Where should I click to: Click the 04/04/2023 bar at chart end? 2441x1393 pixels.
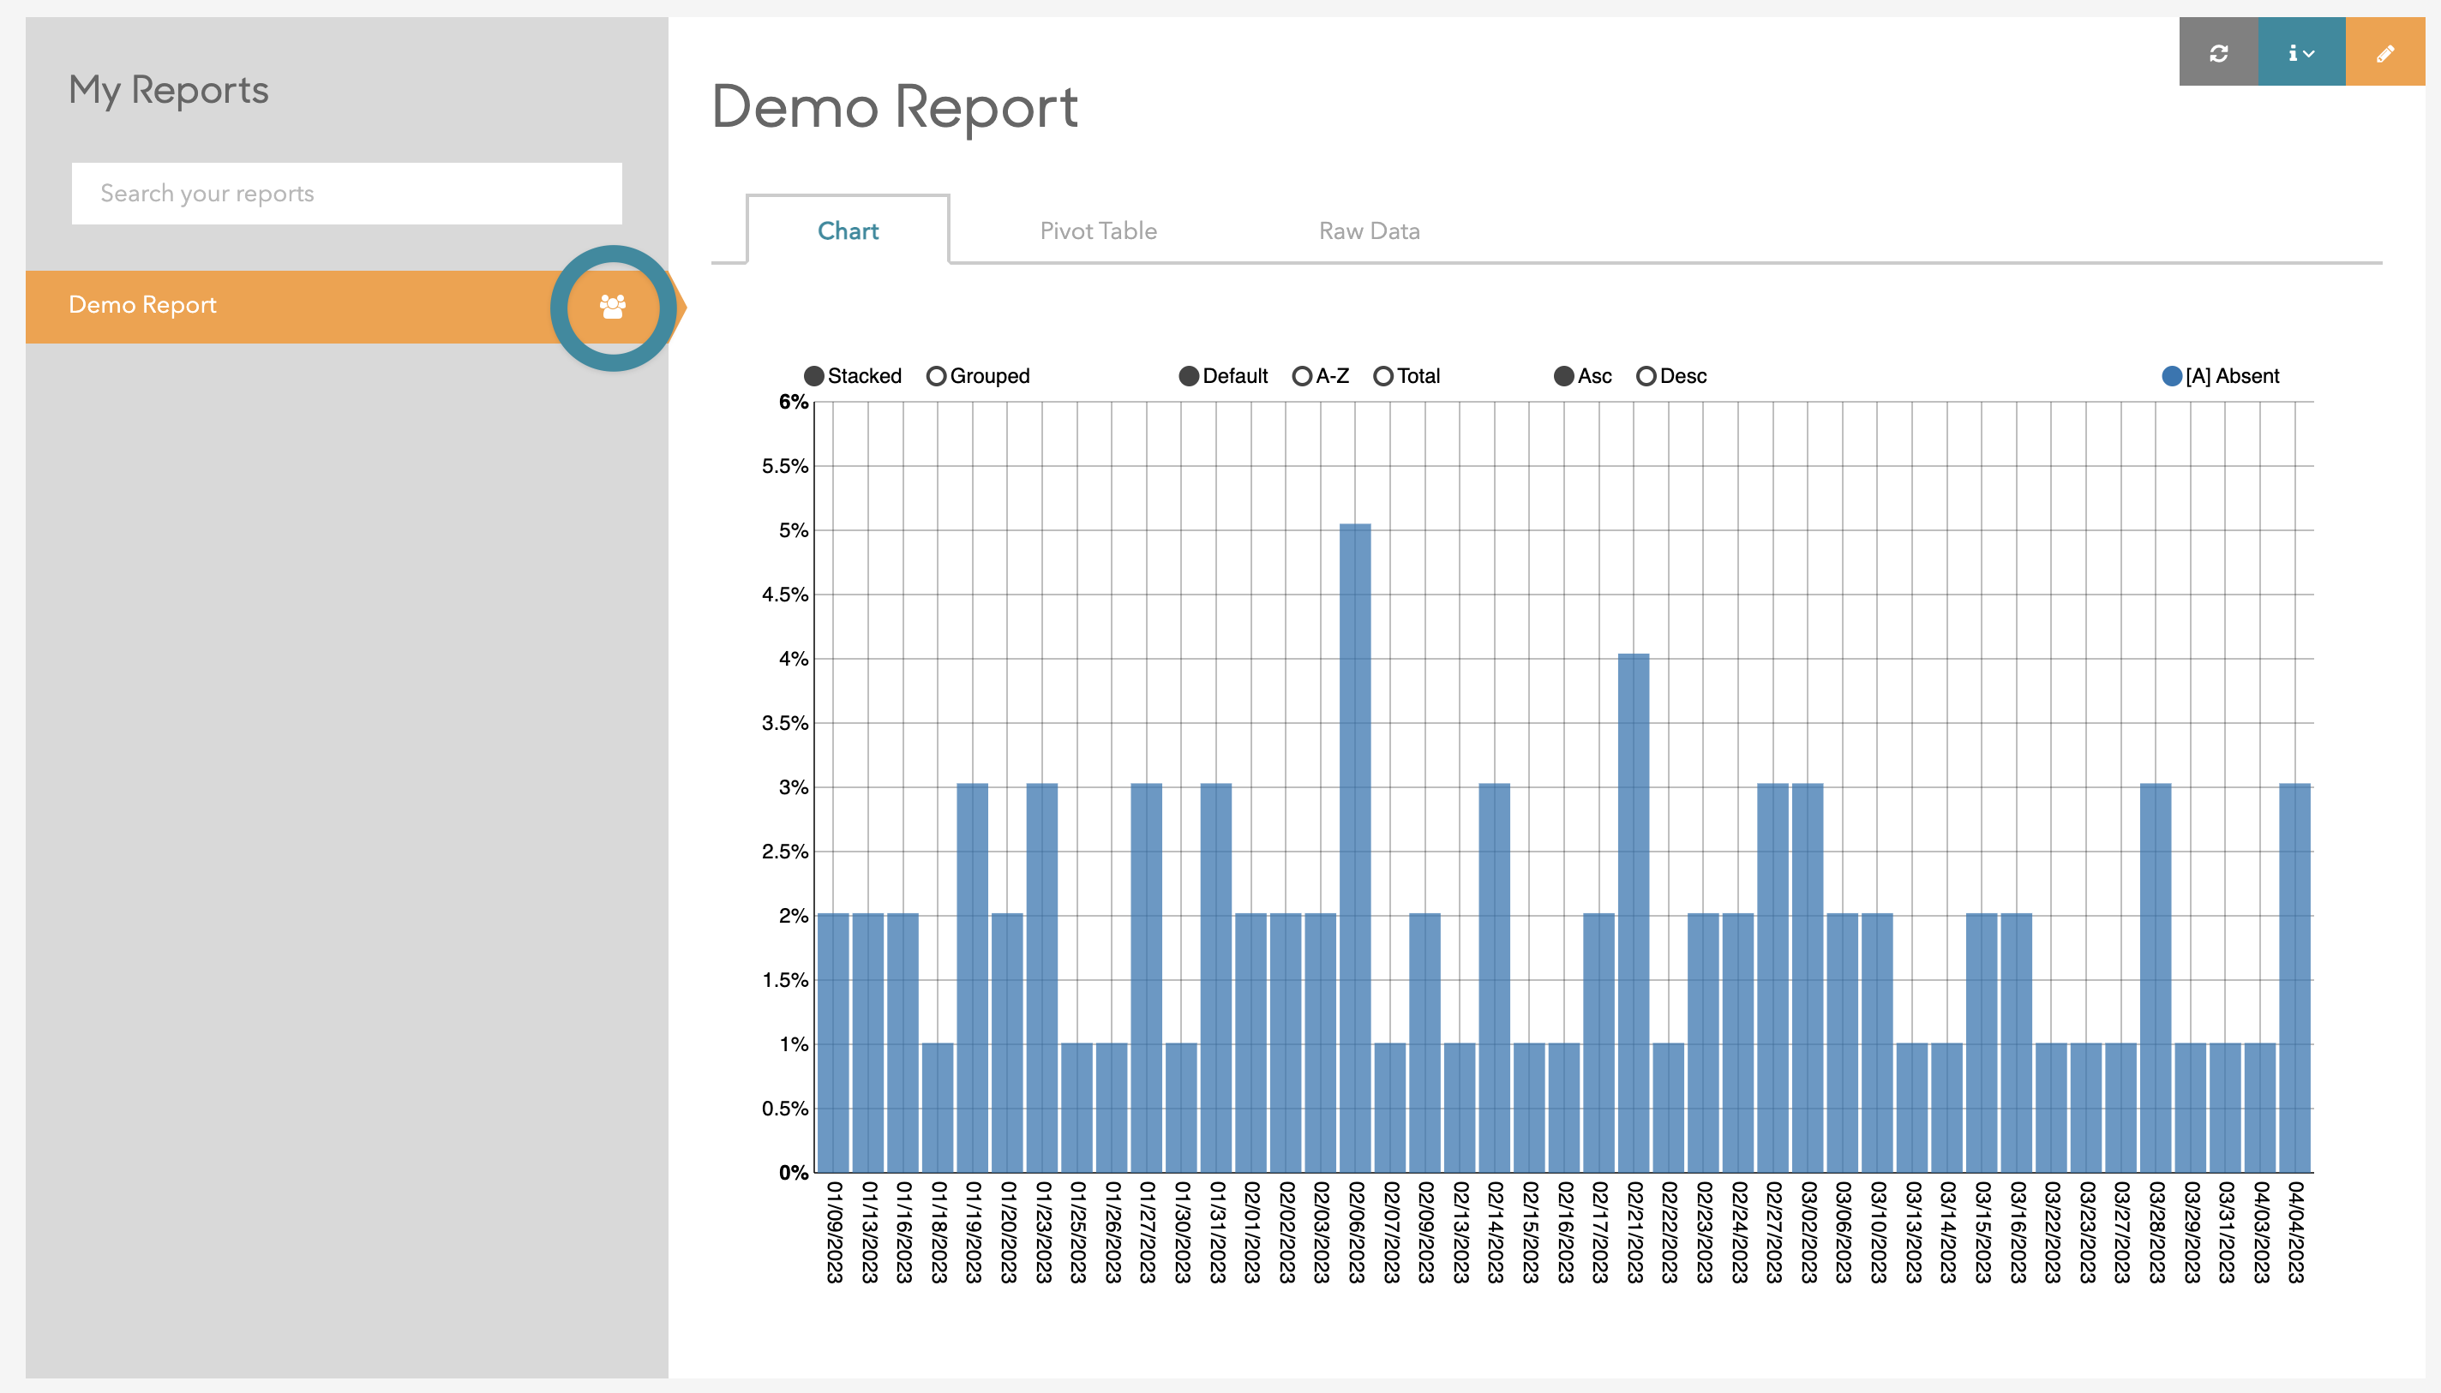[2294, 977]
